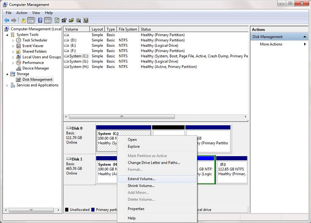Click the blue question mark Help icon
The image size is (311, 223).
pos(40,21)
